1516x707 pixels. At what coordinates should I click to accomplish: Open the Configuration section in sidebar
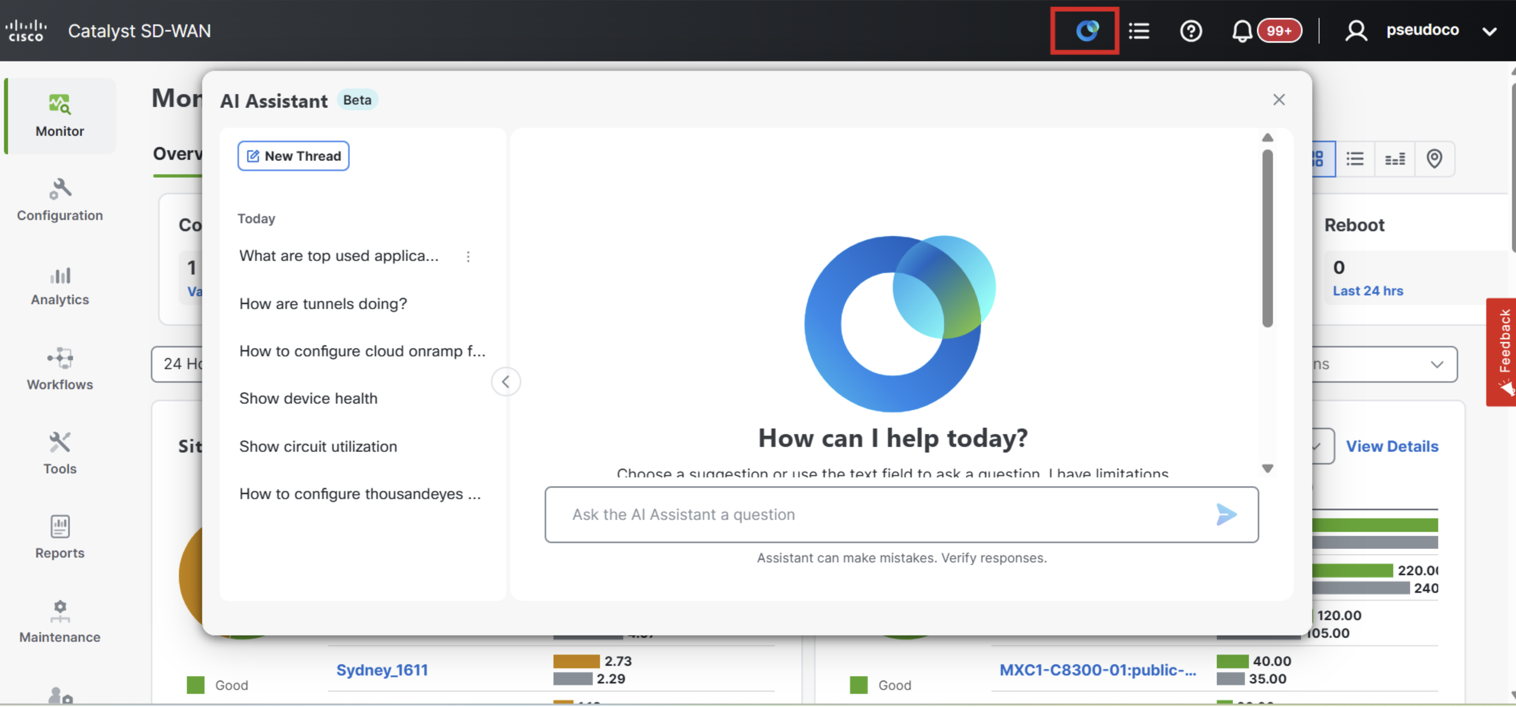[x=60, y=200]
